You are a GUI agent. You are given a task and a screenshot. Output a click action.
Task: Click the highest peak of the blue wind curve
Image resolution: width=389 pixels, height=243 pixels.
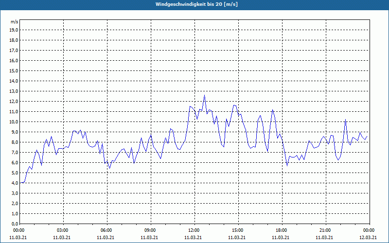[x=204, y=95]
